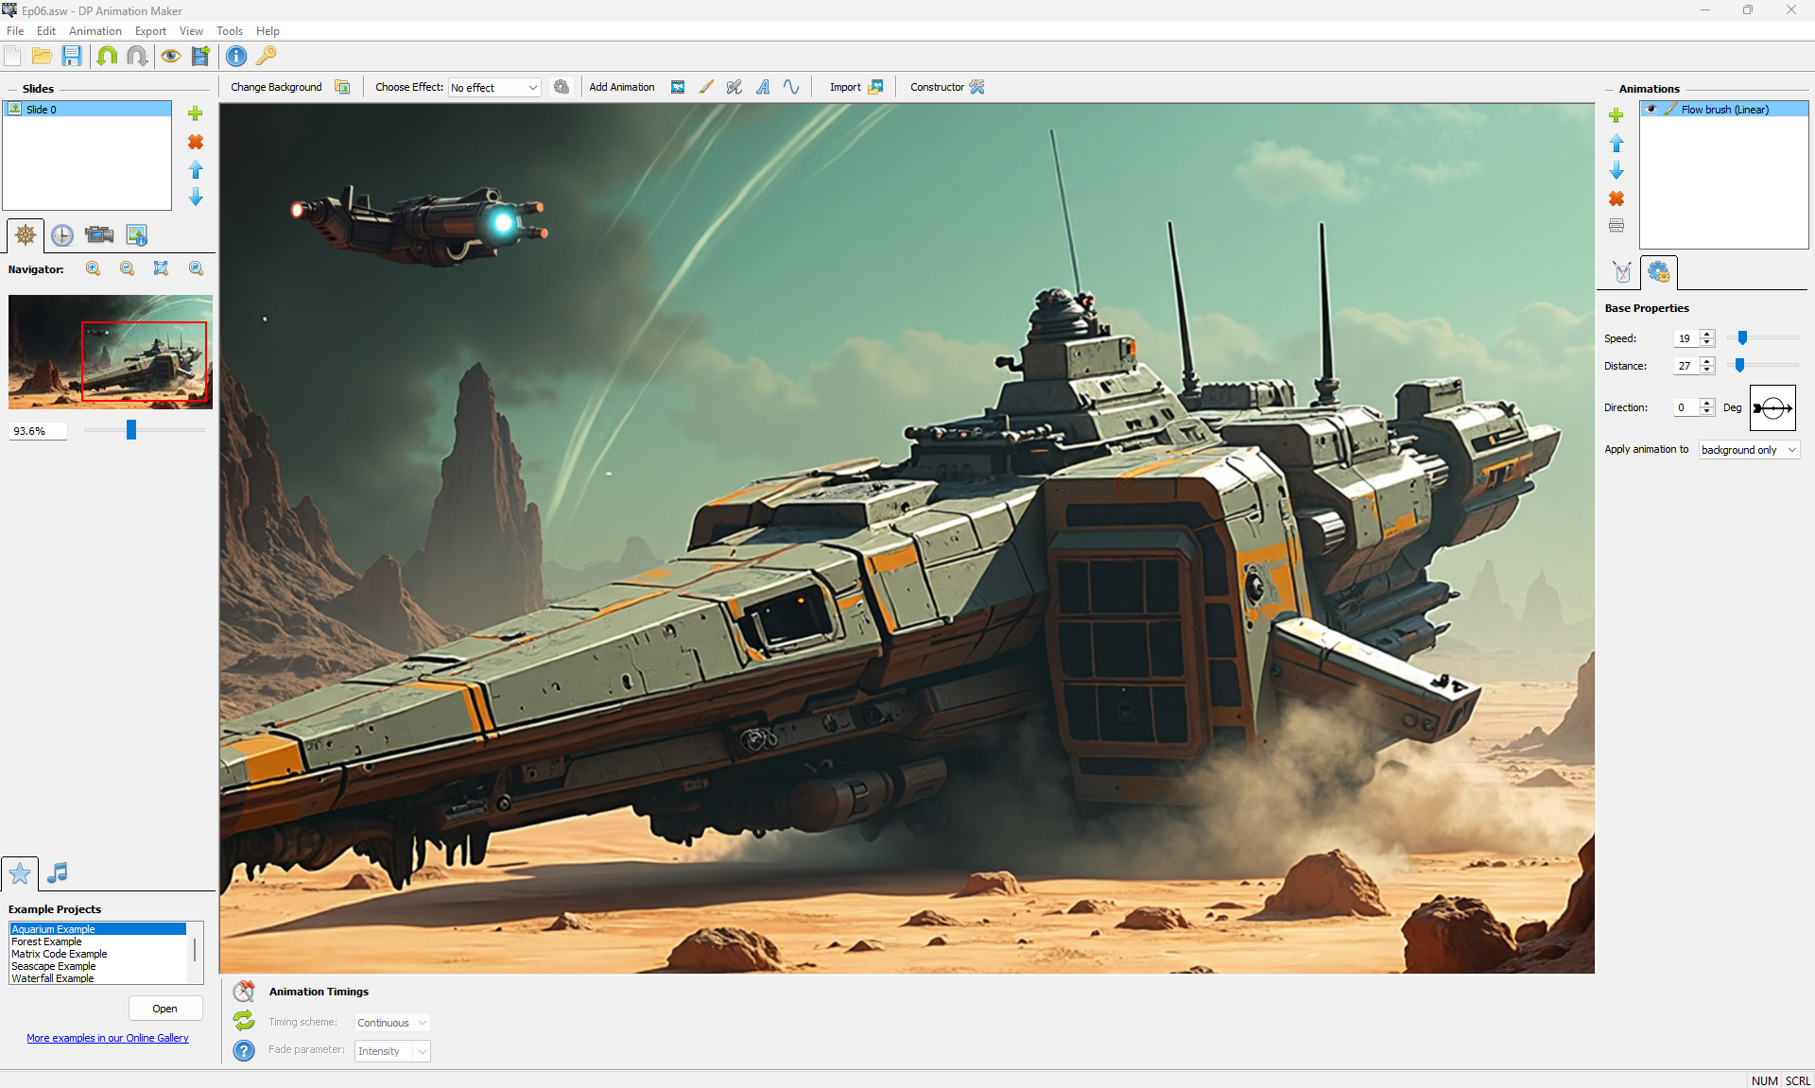Screen dimensions: 1815x1088
Task: Click the music note tab icon
Action: 58,872
